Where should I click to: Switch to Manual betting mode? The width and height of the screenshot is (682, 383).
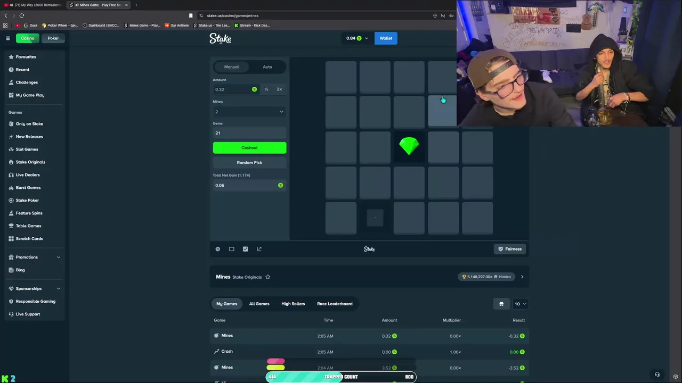coord(231,67)
